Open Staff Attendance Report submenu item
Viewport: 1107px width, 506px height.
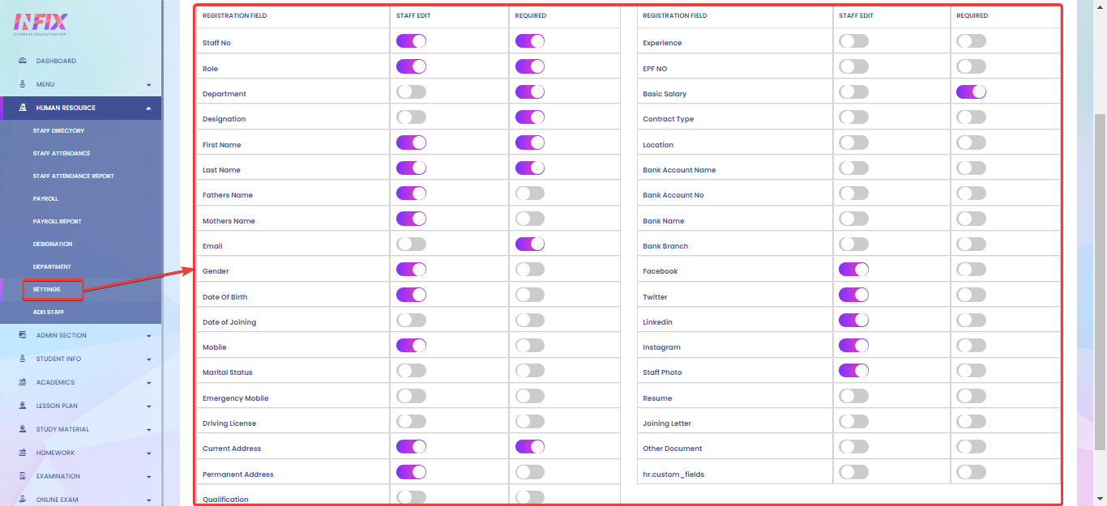tap(74, 176)
